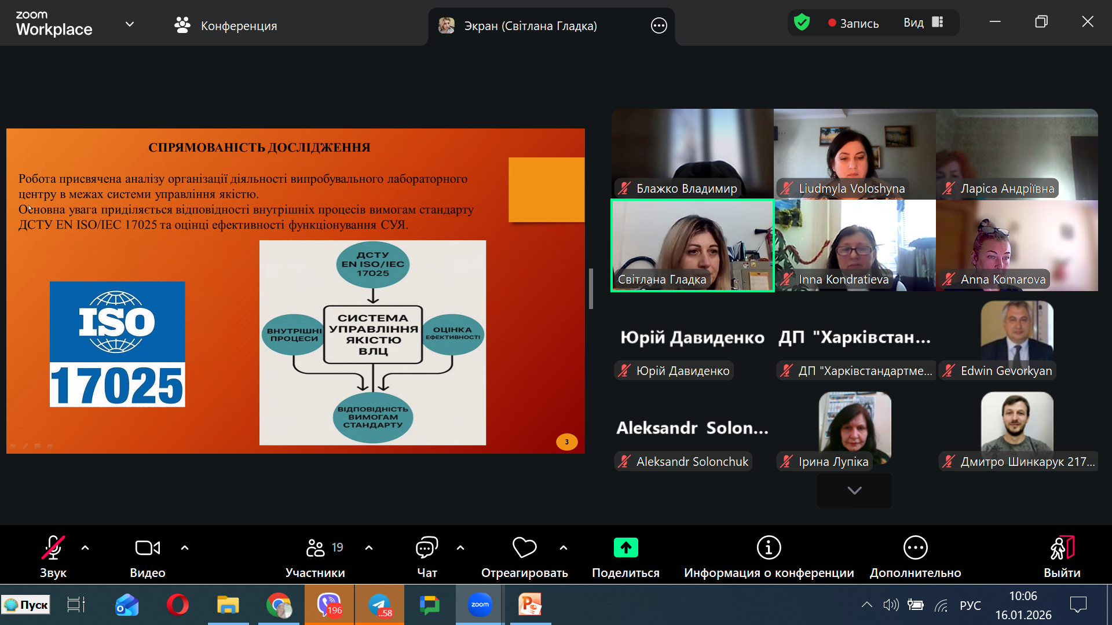The height and width of the screenshot is (625, 1112).
Task: Open the More options icon in toolbar
Action: tap(915, 548)
